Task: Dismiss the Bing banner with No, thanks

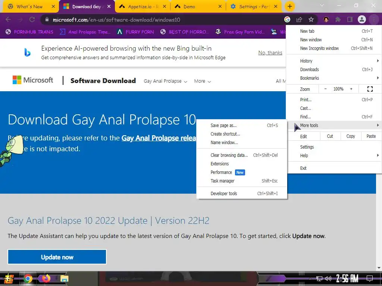Action: [x=270, y=53]
